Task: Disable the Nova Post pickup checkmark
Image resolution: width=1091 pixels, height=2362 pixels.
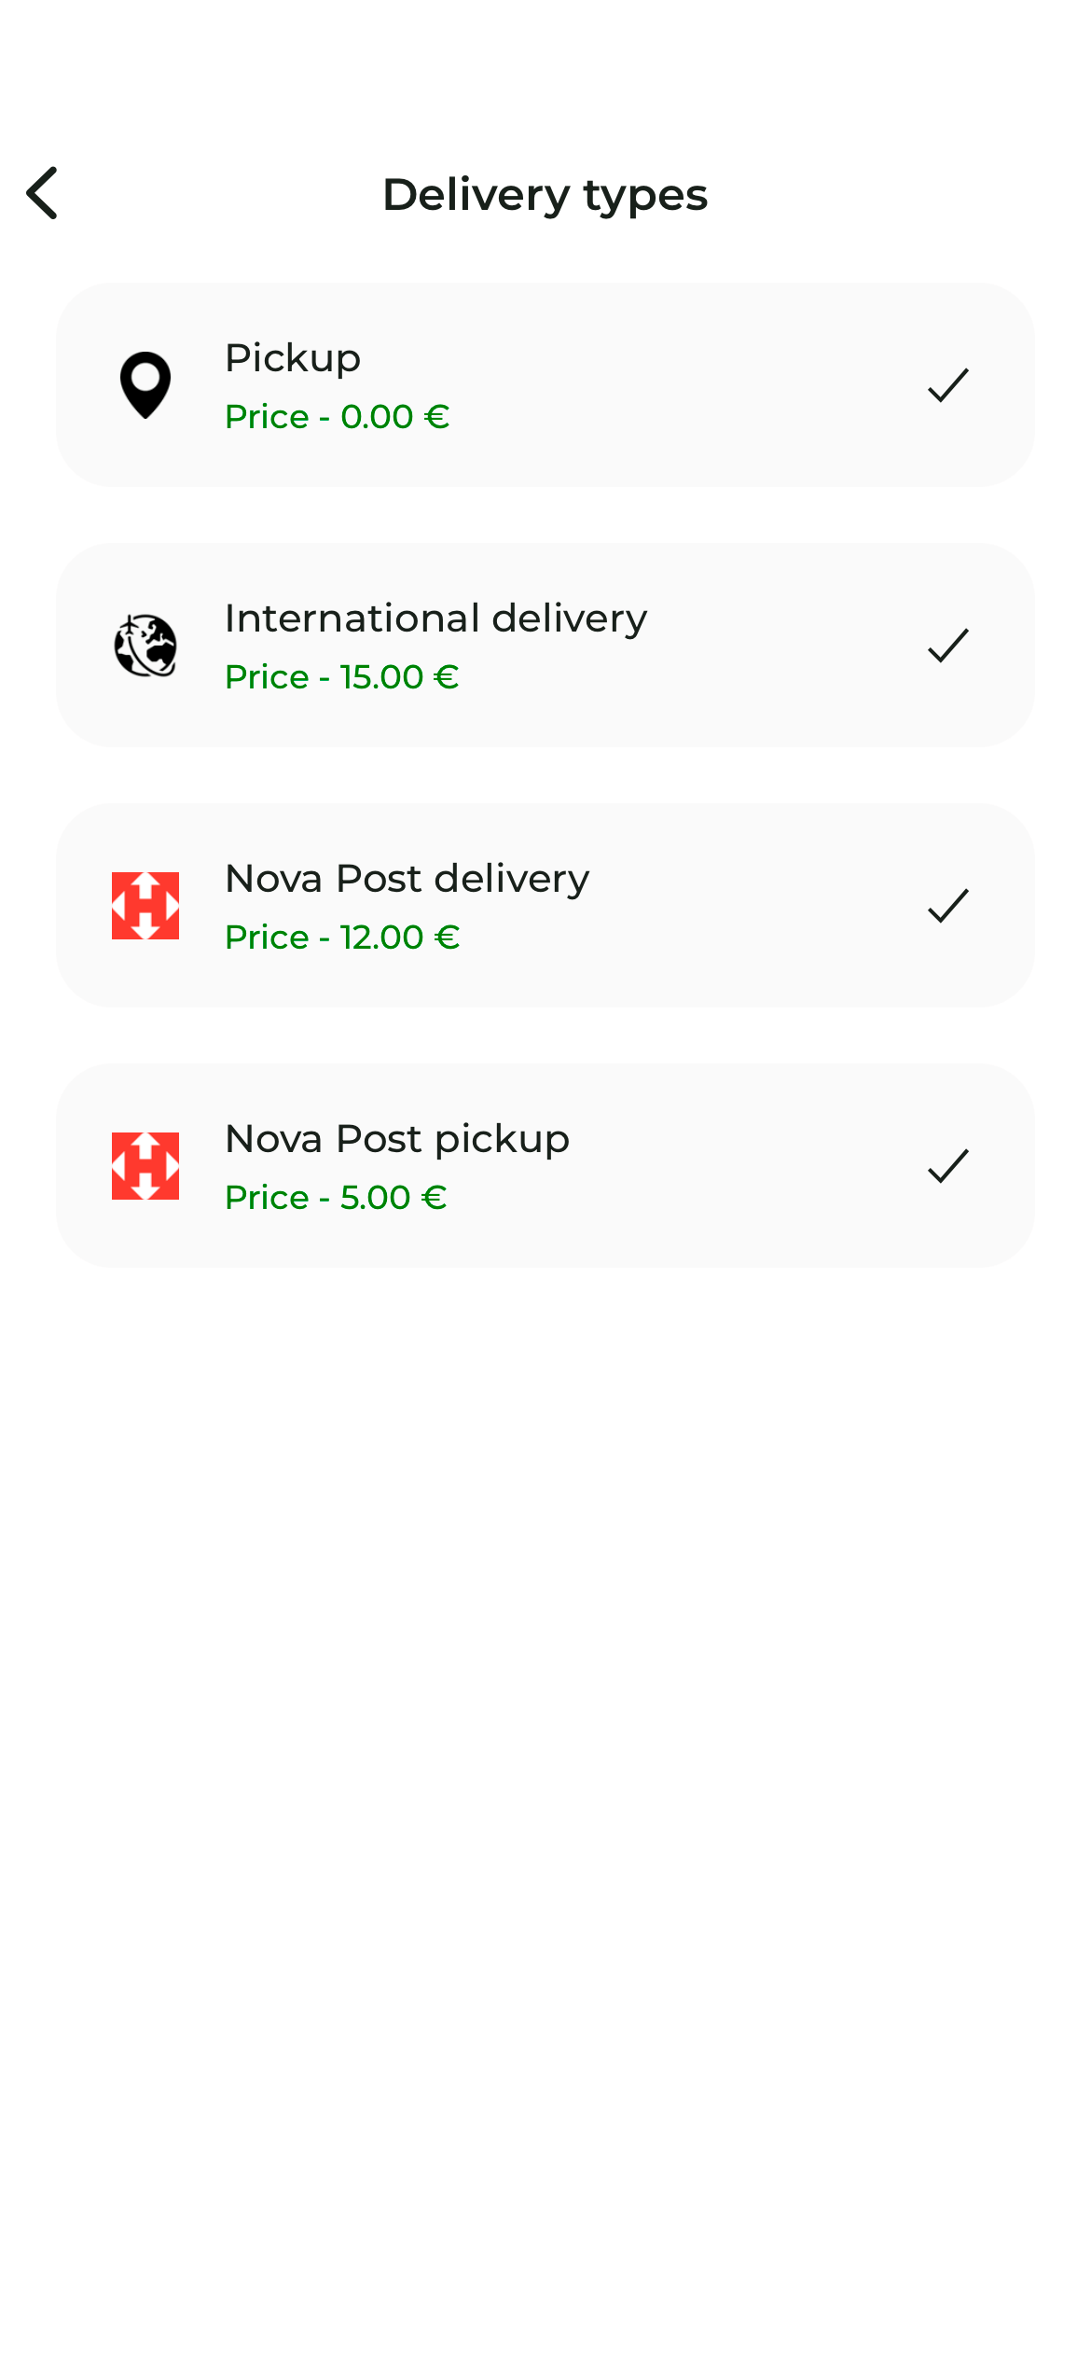Action: coord(948,1165)
